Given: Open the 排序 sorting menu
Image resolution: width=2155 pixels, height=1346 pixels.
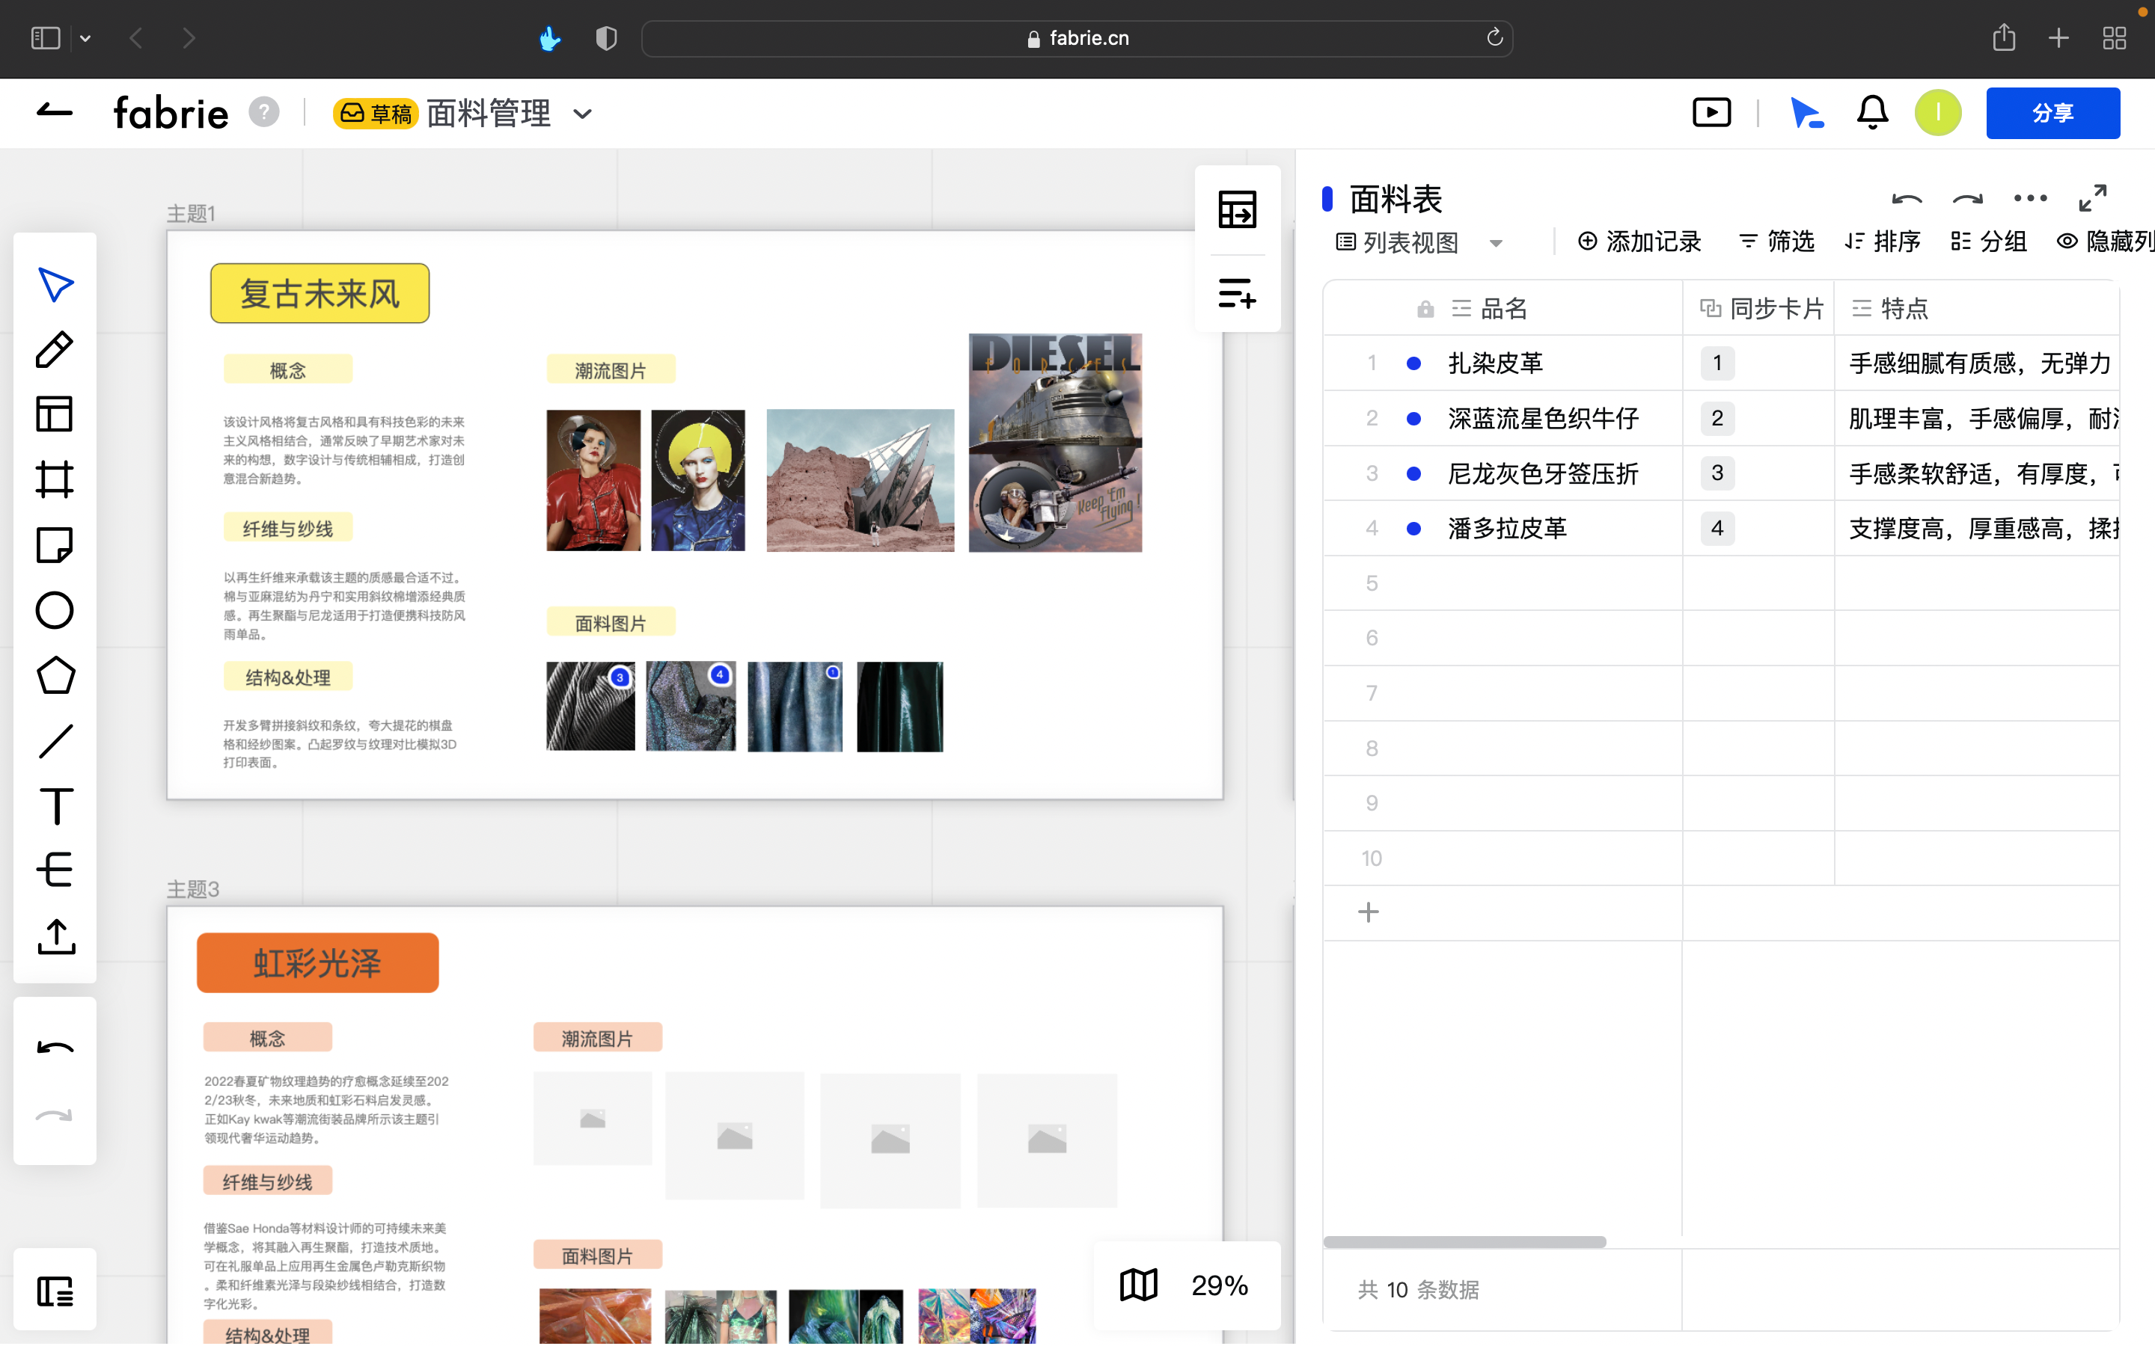Looking at the screenshot, I should click(1883, 242).
